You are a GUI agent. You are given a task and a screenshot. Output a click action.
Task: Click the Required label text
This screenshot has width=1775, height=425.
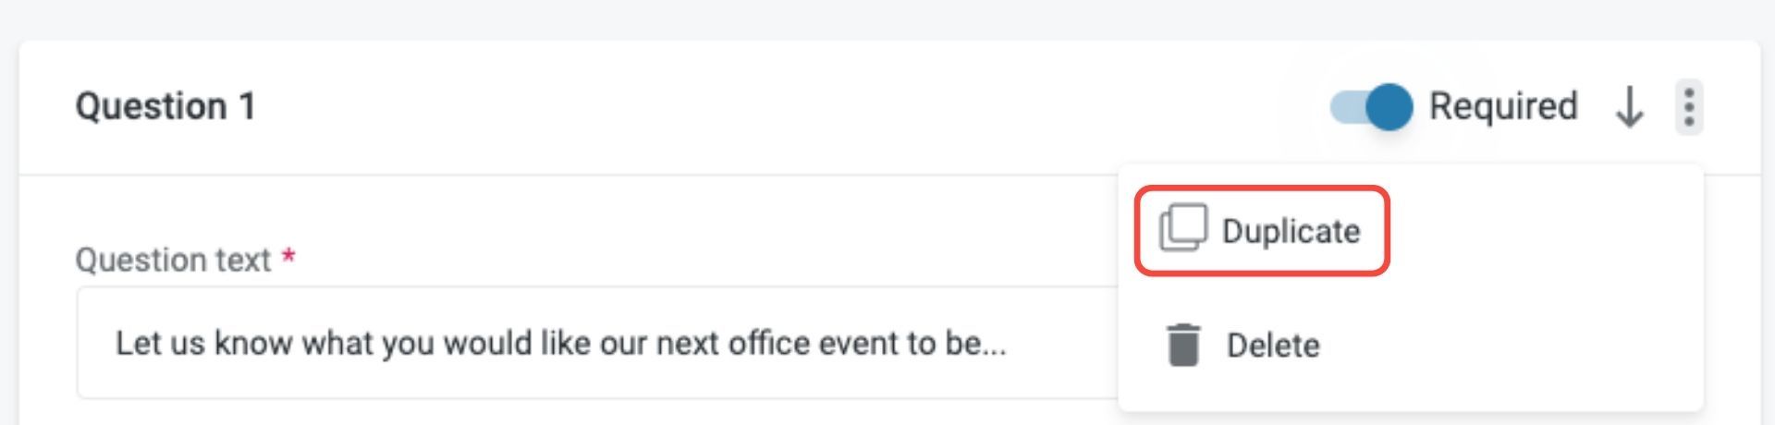coord(1503,107)
